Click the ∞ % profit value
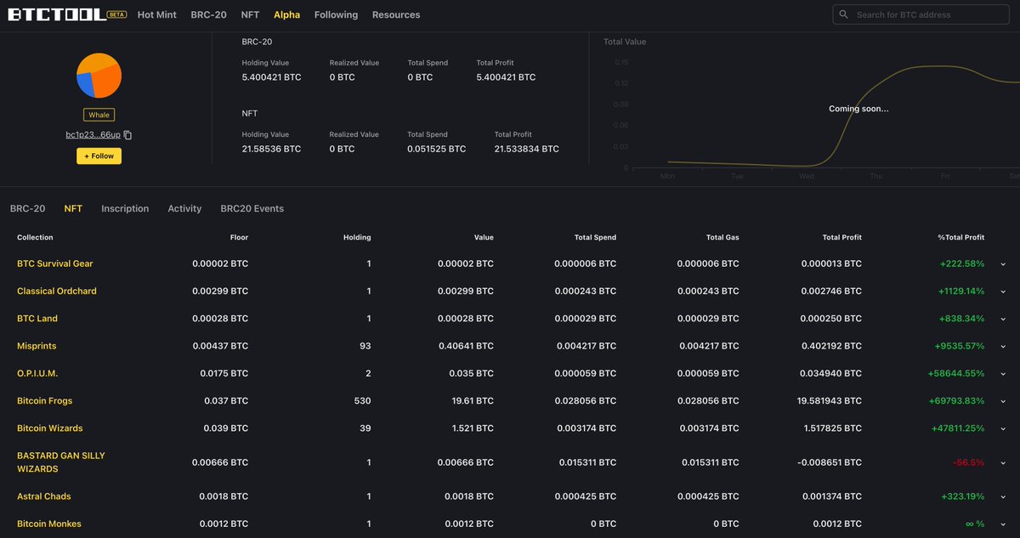Image resolution: width=1020 pixels, height=538 pixels. [974, 524]
